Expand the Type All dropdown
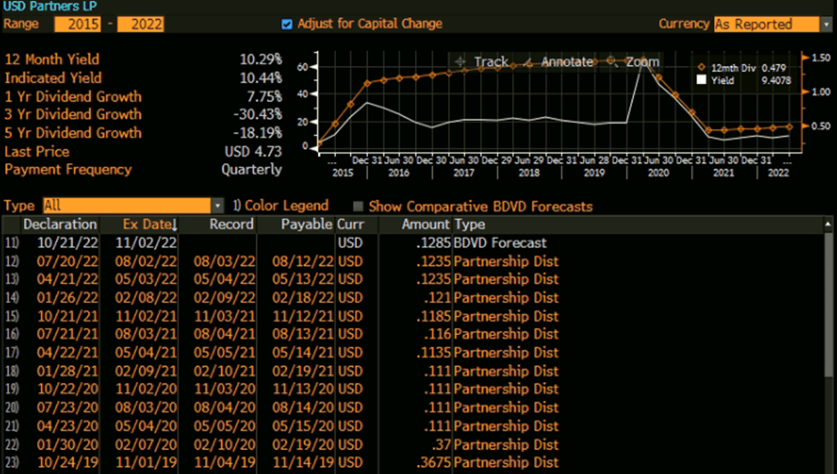837x474 pixels. click(x=217, y=206)
